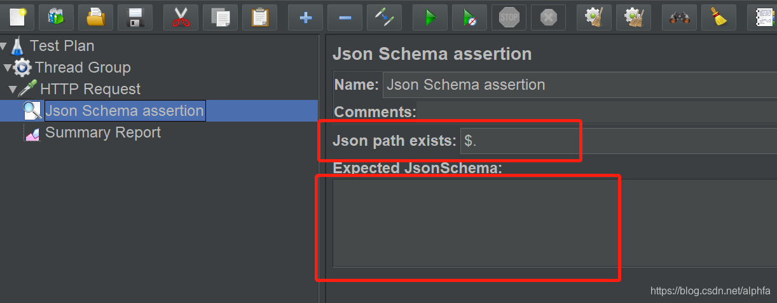Click the Json Schema assertion panel title

pos(432,54)
